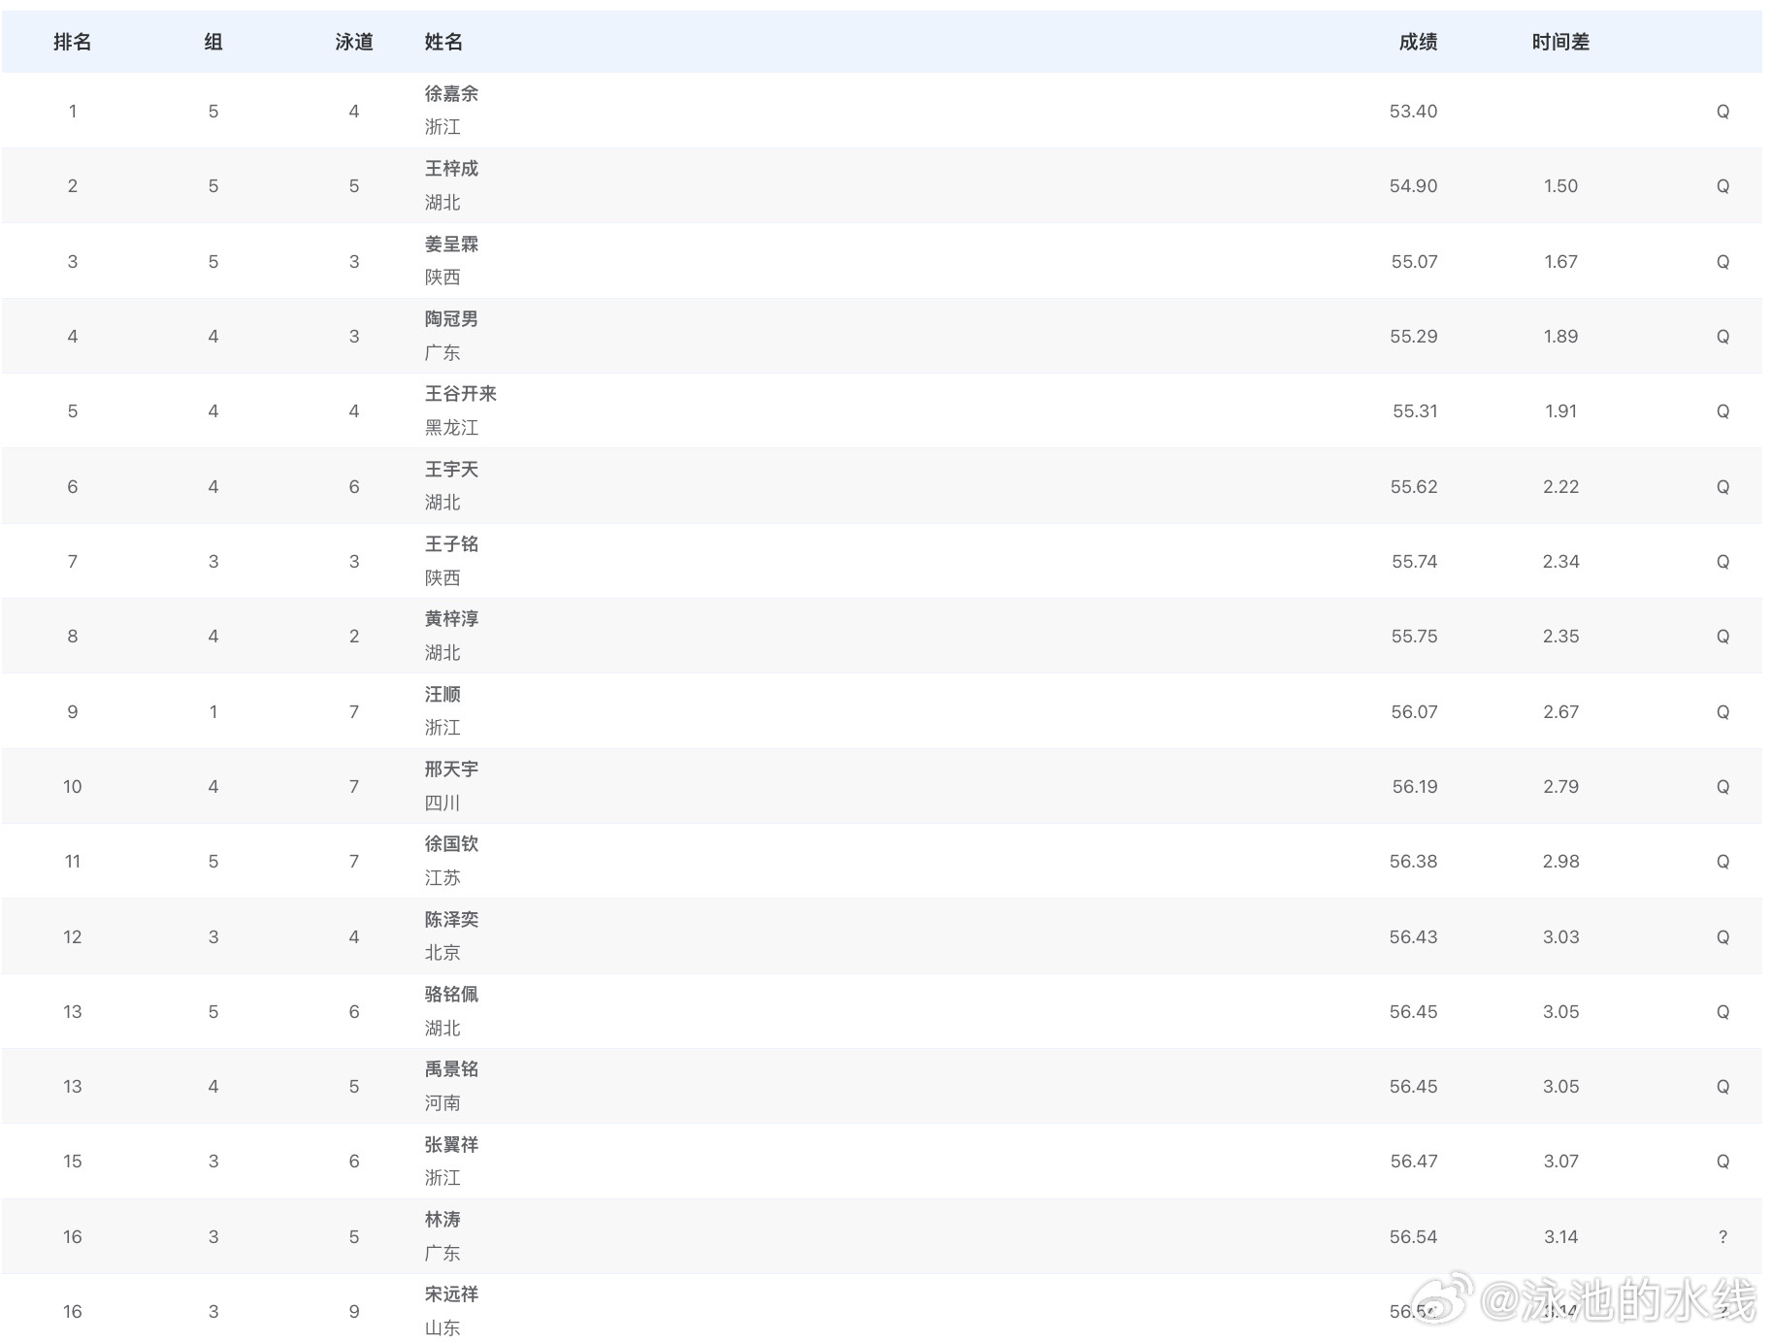Select the name 王梓成 in the table

(451, 169)
